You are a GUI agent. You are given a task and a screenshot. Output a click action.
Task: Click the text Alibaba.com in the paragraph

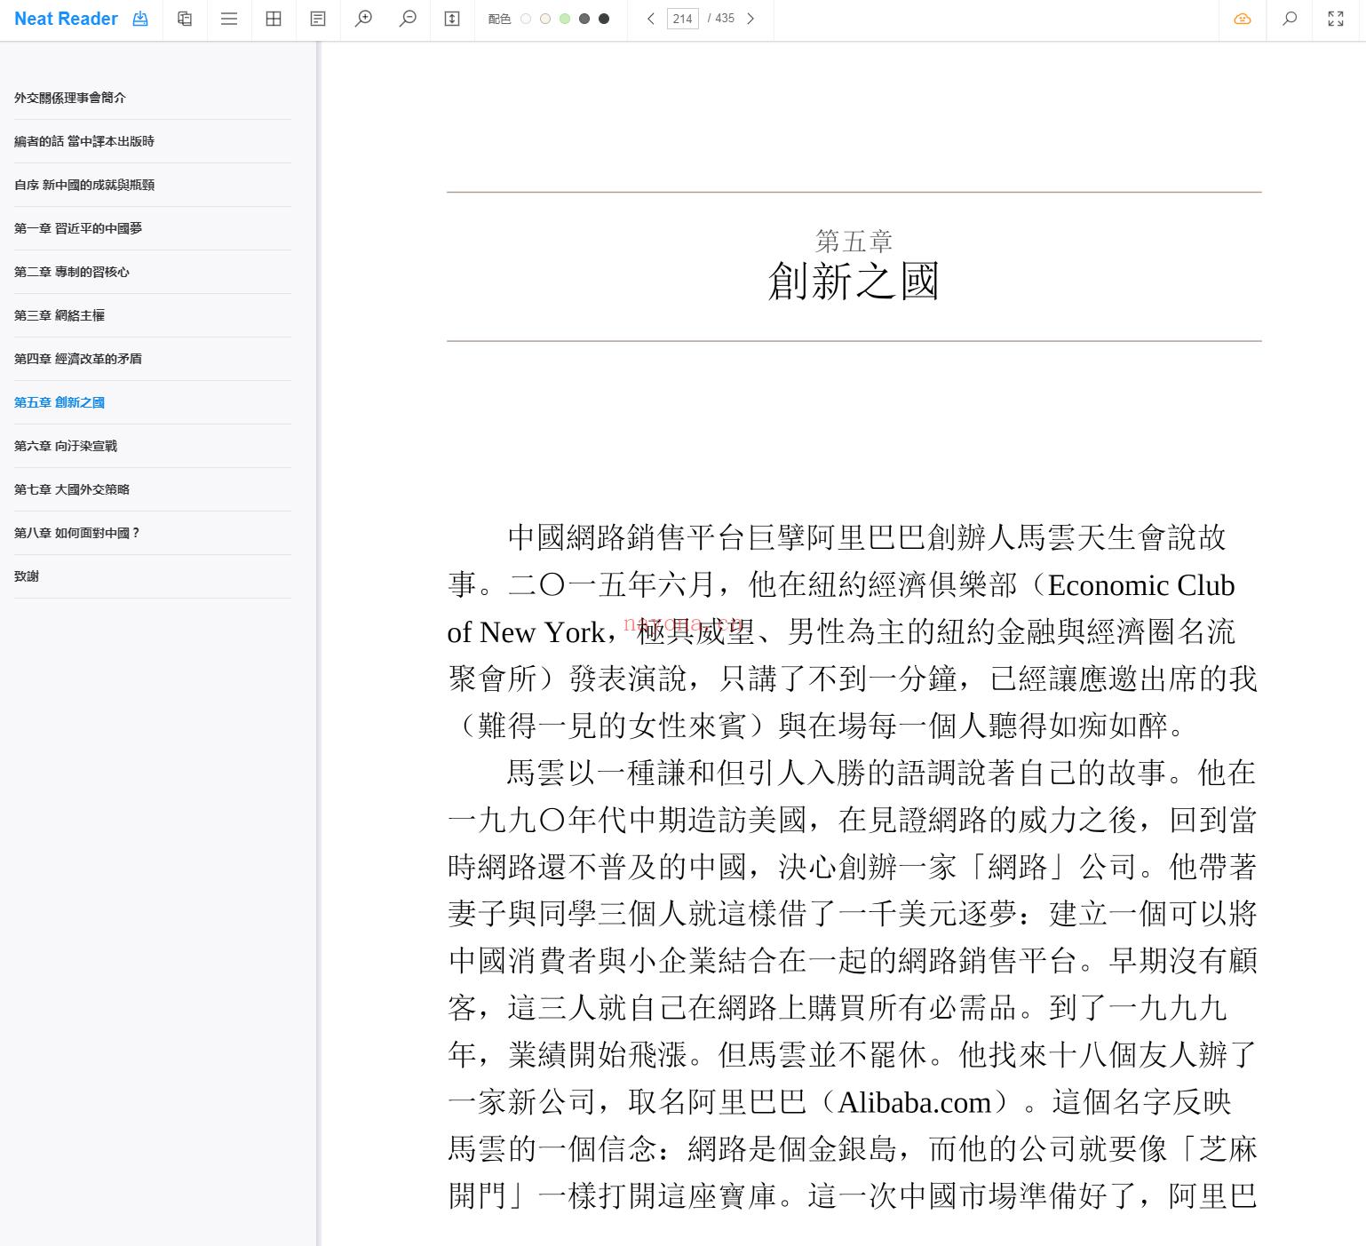pyautogui.click(x=914, y=1102)
